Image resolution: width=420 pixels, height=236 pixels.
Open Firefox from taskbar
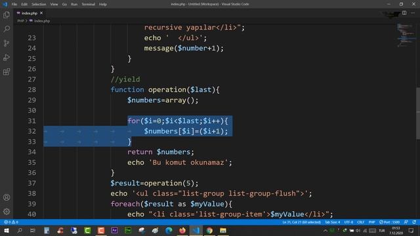coord(182,230)
